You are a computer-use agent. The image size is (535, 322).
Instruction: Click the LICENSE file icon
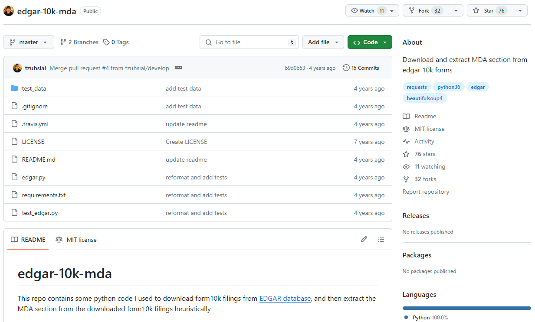pyautogui.click(x=14, y=142)
